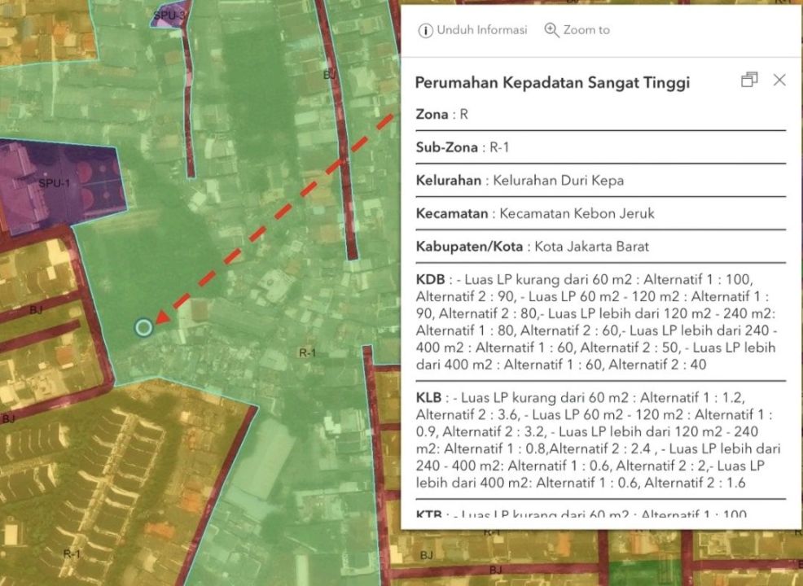Click the BJ road label at top center

(329, 74)
